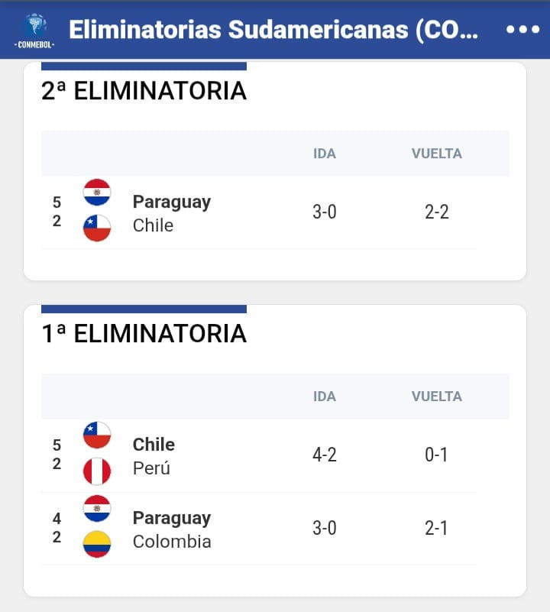550x612 pixels.
Task: Open the three-dot more options menu
Action: [x=522, y=29]
